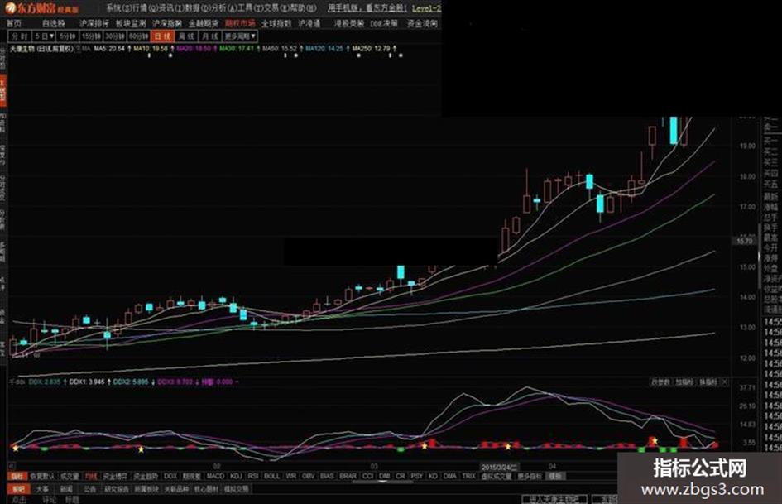Image resolution: width=782 pixels, height=504 pixels.
Task: Open the 模拟交易 info tab
Action: point(237,490)
